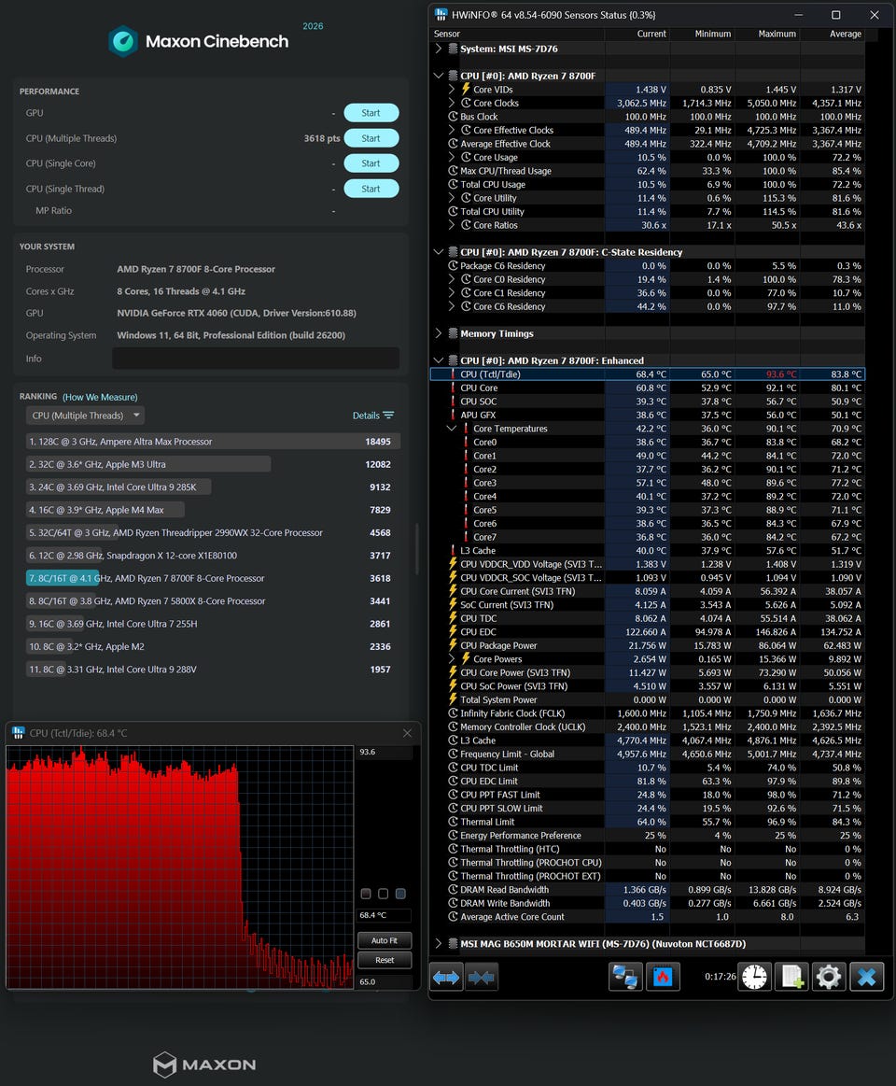The image size is (896, 1086).
Task: Expand the Core Clocks row
Action: 452,103
